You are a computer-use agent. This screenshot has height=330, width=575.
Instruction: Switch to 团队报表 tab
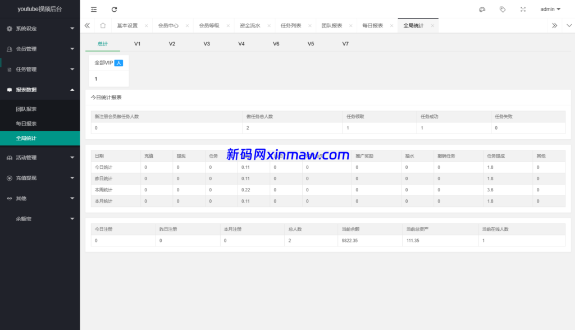(x=331, y=26)
